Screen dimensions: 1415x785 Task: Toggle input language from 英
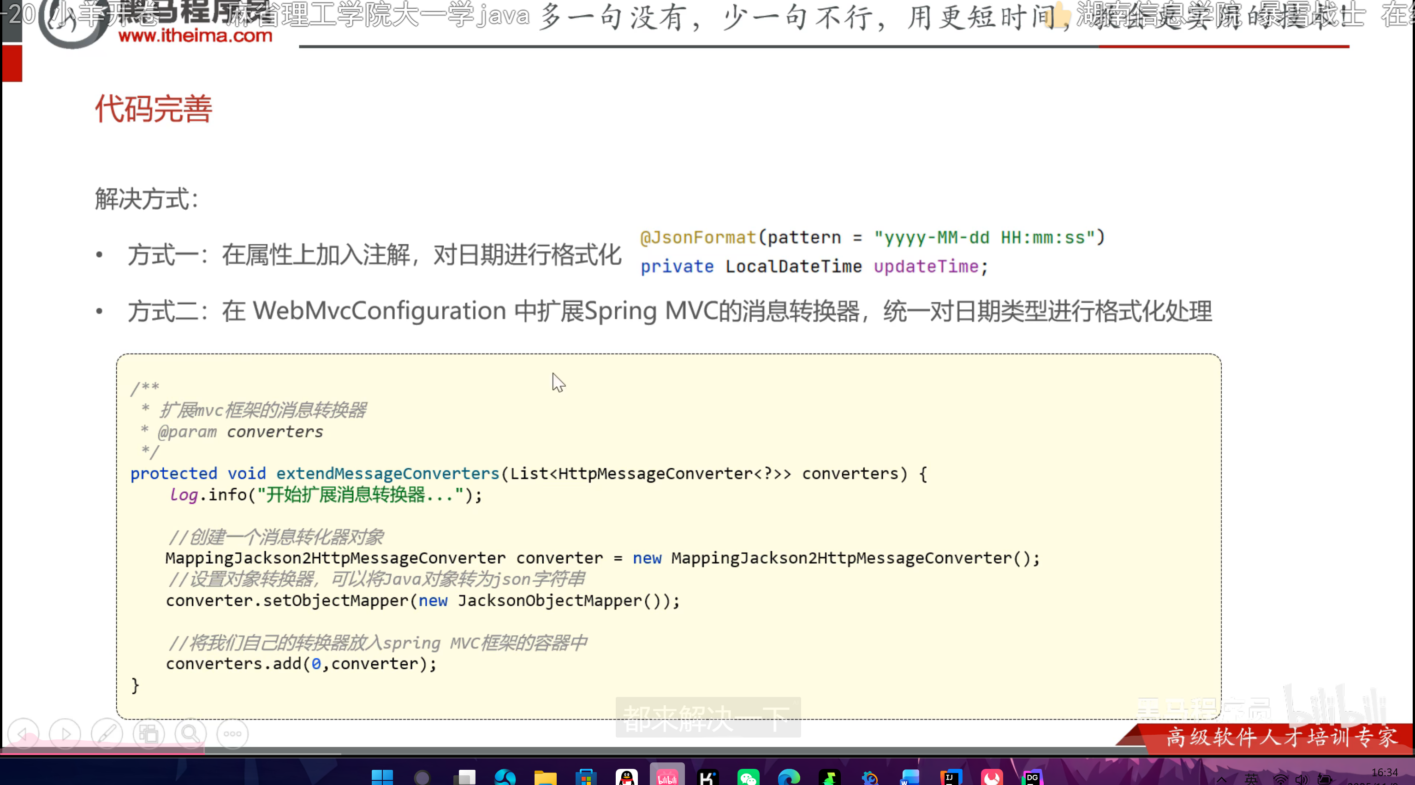click(1251, 780)
